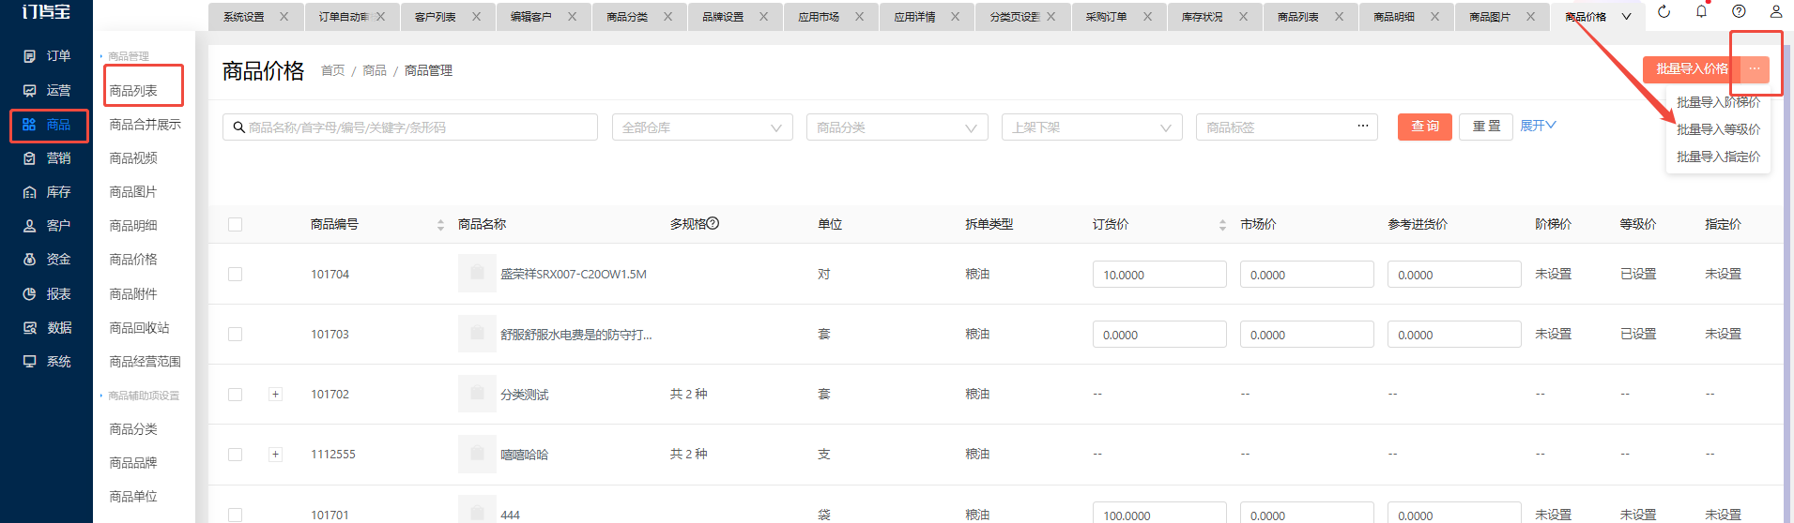Select the 商品 sidebar menu icon

coord(29,125)
